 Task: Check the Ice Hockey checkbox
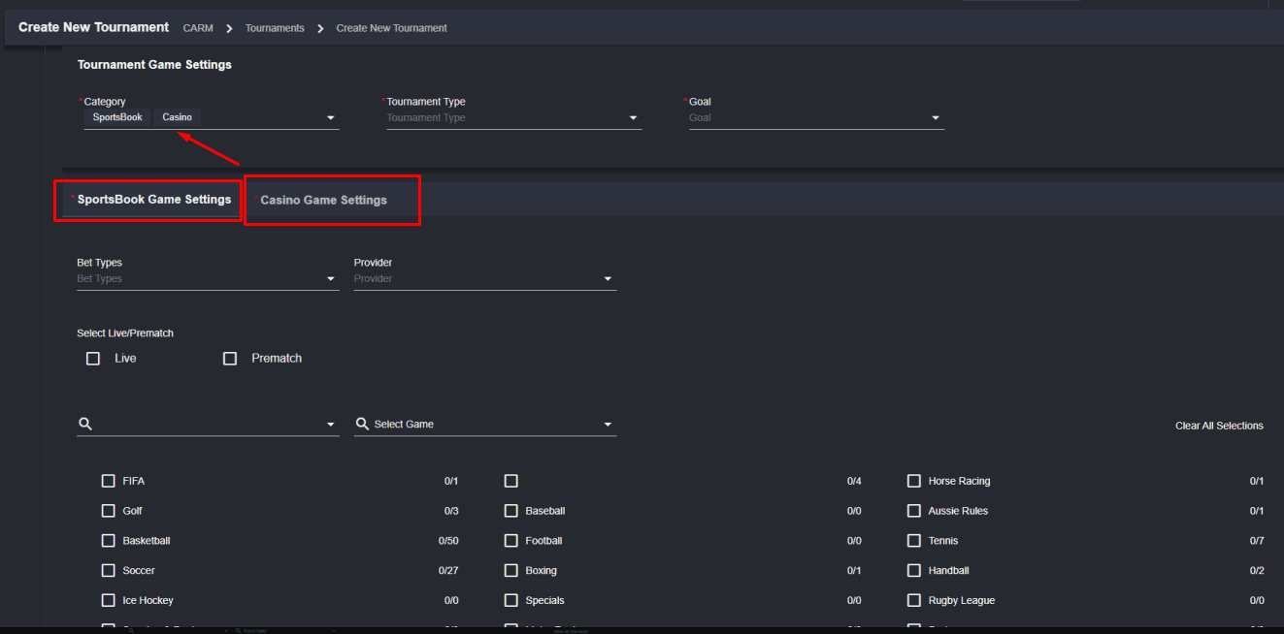(x=109, y=601)
